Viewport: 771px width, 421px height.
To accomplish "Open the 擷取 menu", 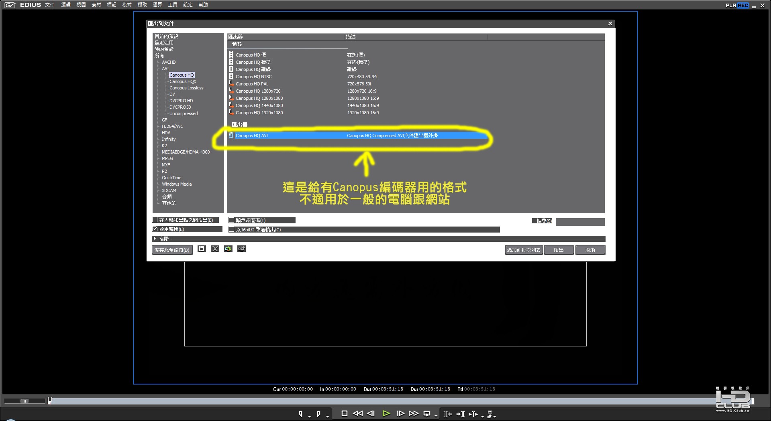I will 142,5.
